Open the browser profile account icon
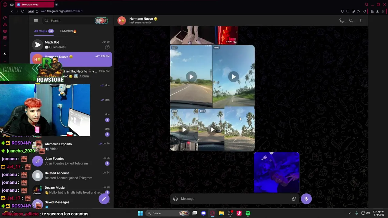The height and width of the screenshot is (218, 388). tap(372, 11)
